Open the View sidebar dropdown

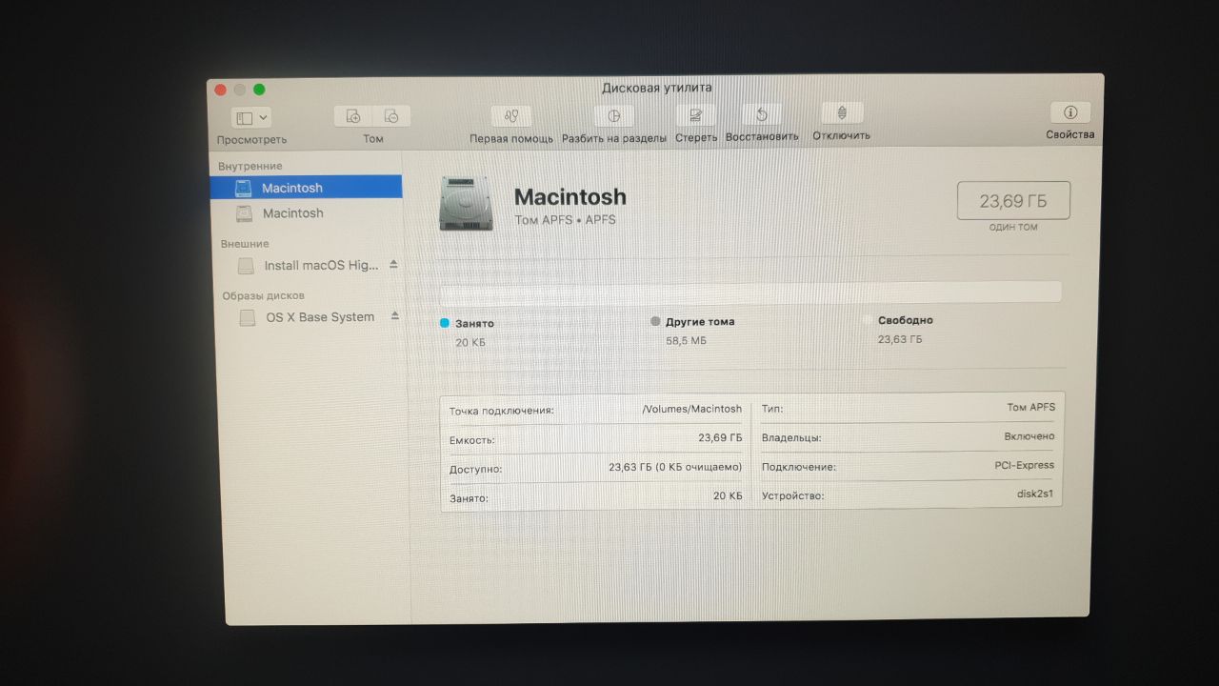(251, 117)
